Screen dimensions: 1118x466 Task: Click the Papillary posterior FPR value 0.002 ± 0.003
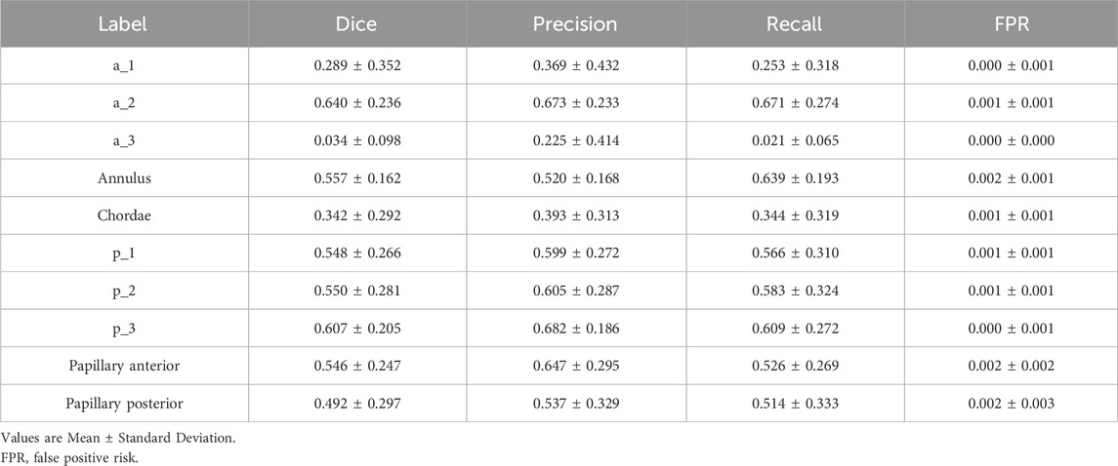(1011, 404)
